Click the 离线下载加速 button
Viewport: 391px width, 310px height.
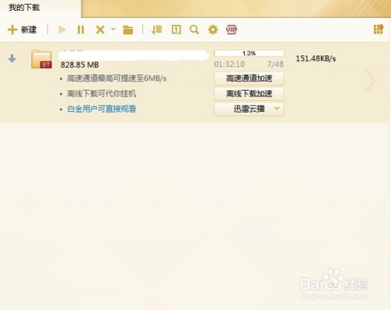(x=249, y=94)
